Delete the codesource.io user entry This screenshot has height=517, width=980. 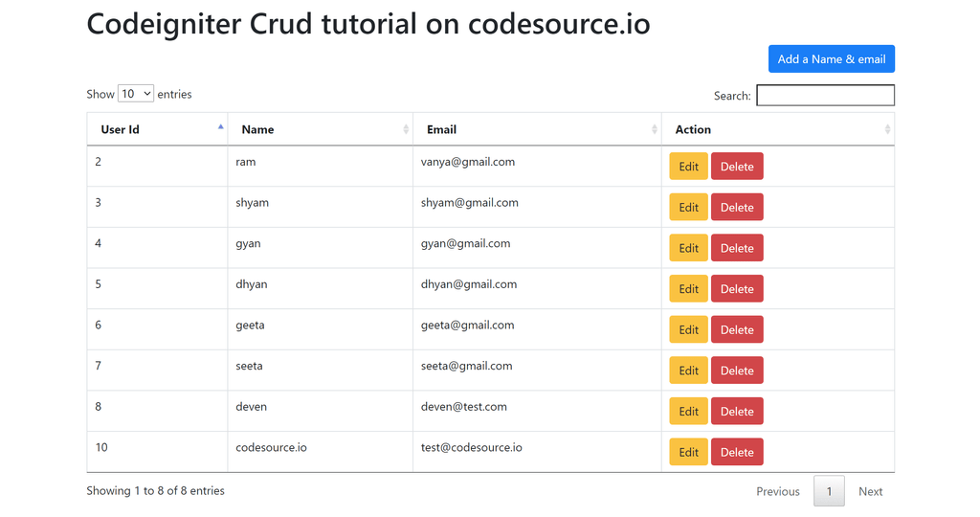[x=736, y=453]
